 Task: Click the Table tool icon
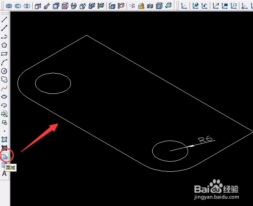point(3,165)
